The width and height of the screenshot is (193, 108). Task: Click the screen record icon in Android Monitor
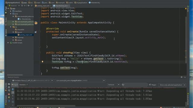pos(9,87)
